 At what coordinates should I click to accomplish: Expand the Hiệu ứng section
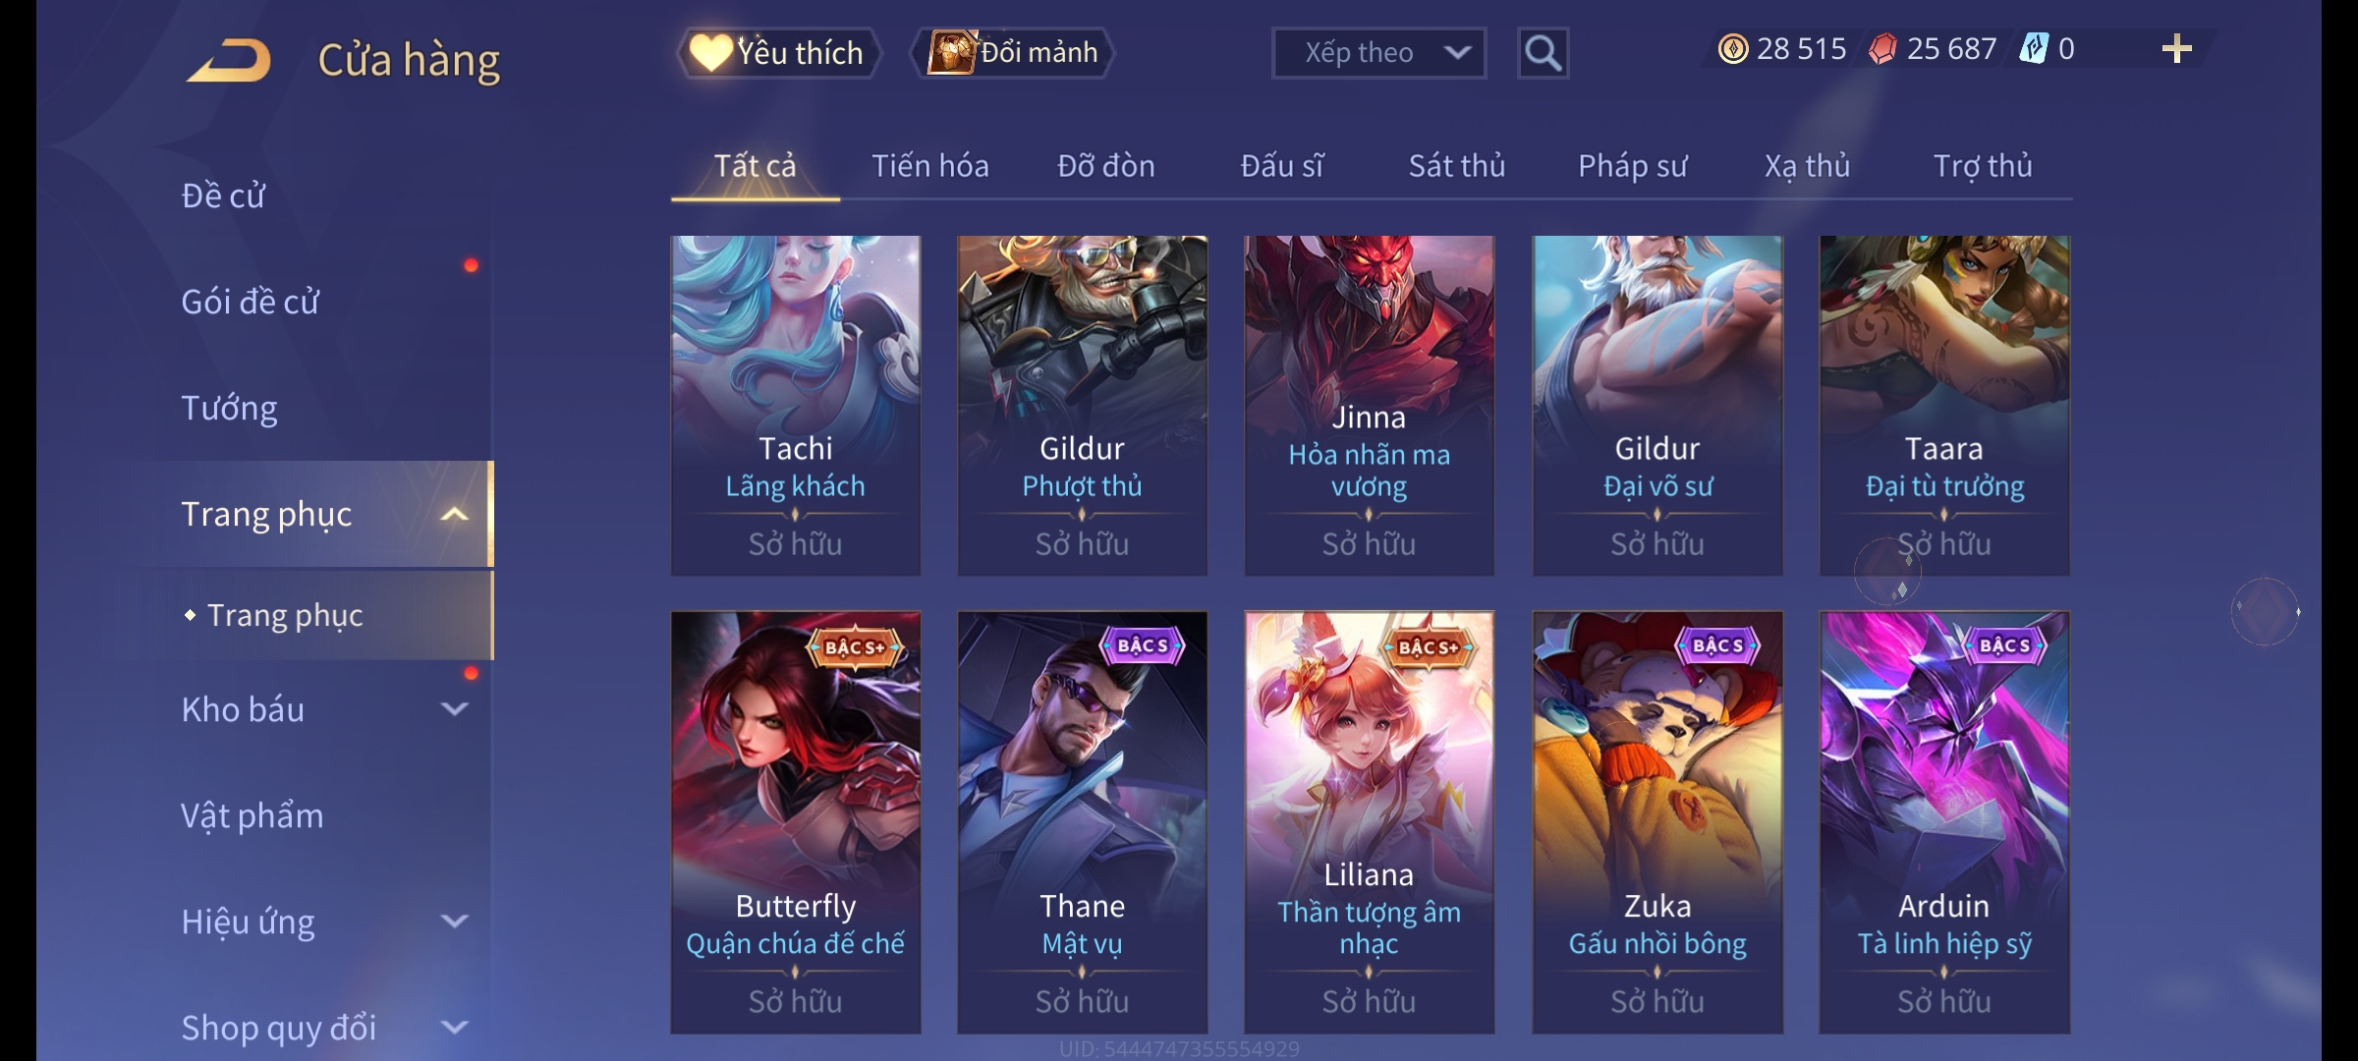[x=454, y=921]
